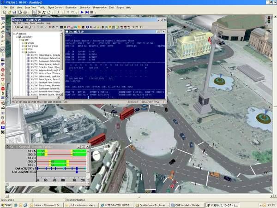
Task: Click the Print icon in VISSIM toolbar
Action: (x=25, y=12)
